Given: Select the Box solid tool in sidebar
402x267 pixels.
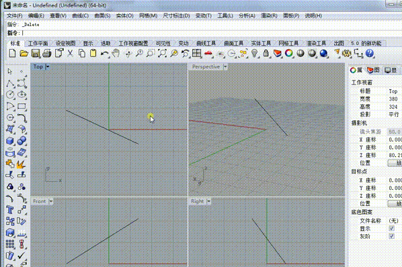Looking at the screenshot, I should 9,141.
